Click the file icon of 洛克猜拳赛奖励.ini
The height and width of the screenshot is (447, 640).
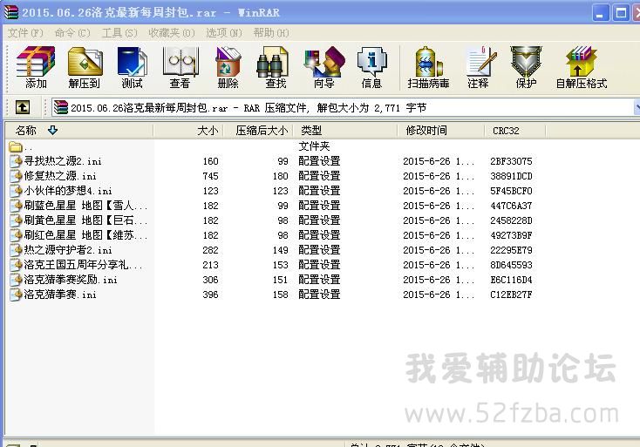[x=16, y=280]
